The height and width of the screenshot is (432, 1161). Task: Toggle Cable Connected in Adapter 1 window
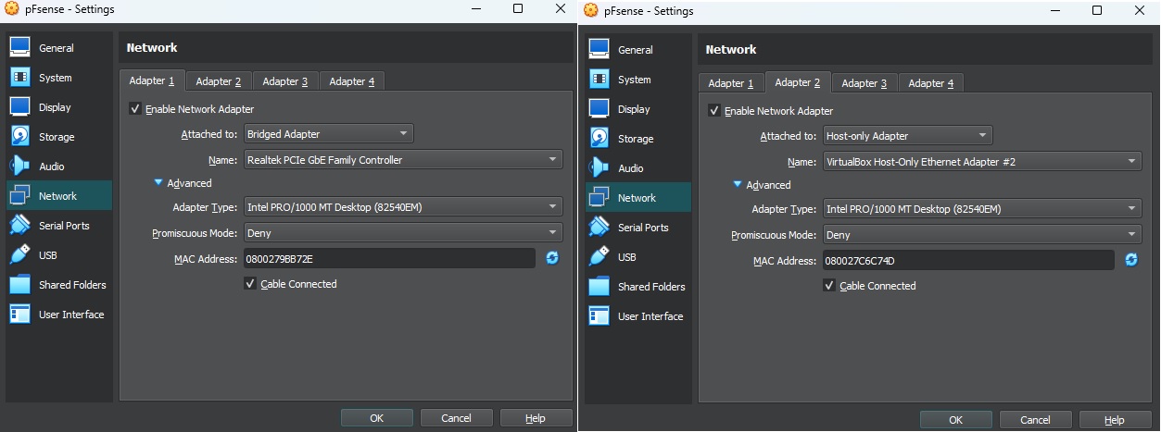[250, 284]
